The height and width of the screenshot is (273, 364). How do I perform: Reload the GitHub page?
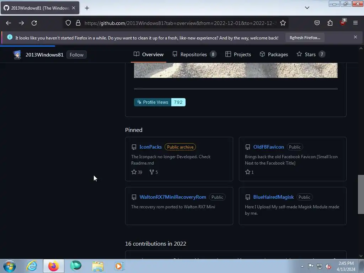coord(34,23)
